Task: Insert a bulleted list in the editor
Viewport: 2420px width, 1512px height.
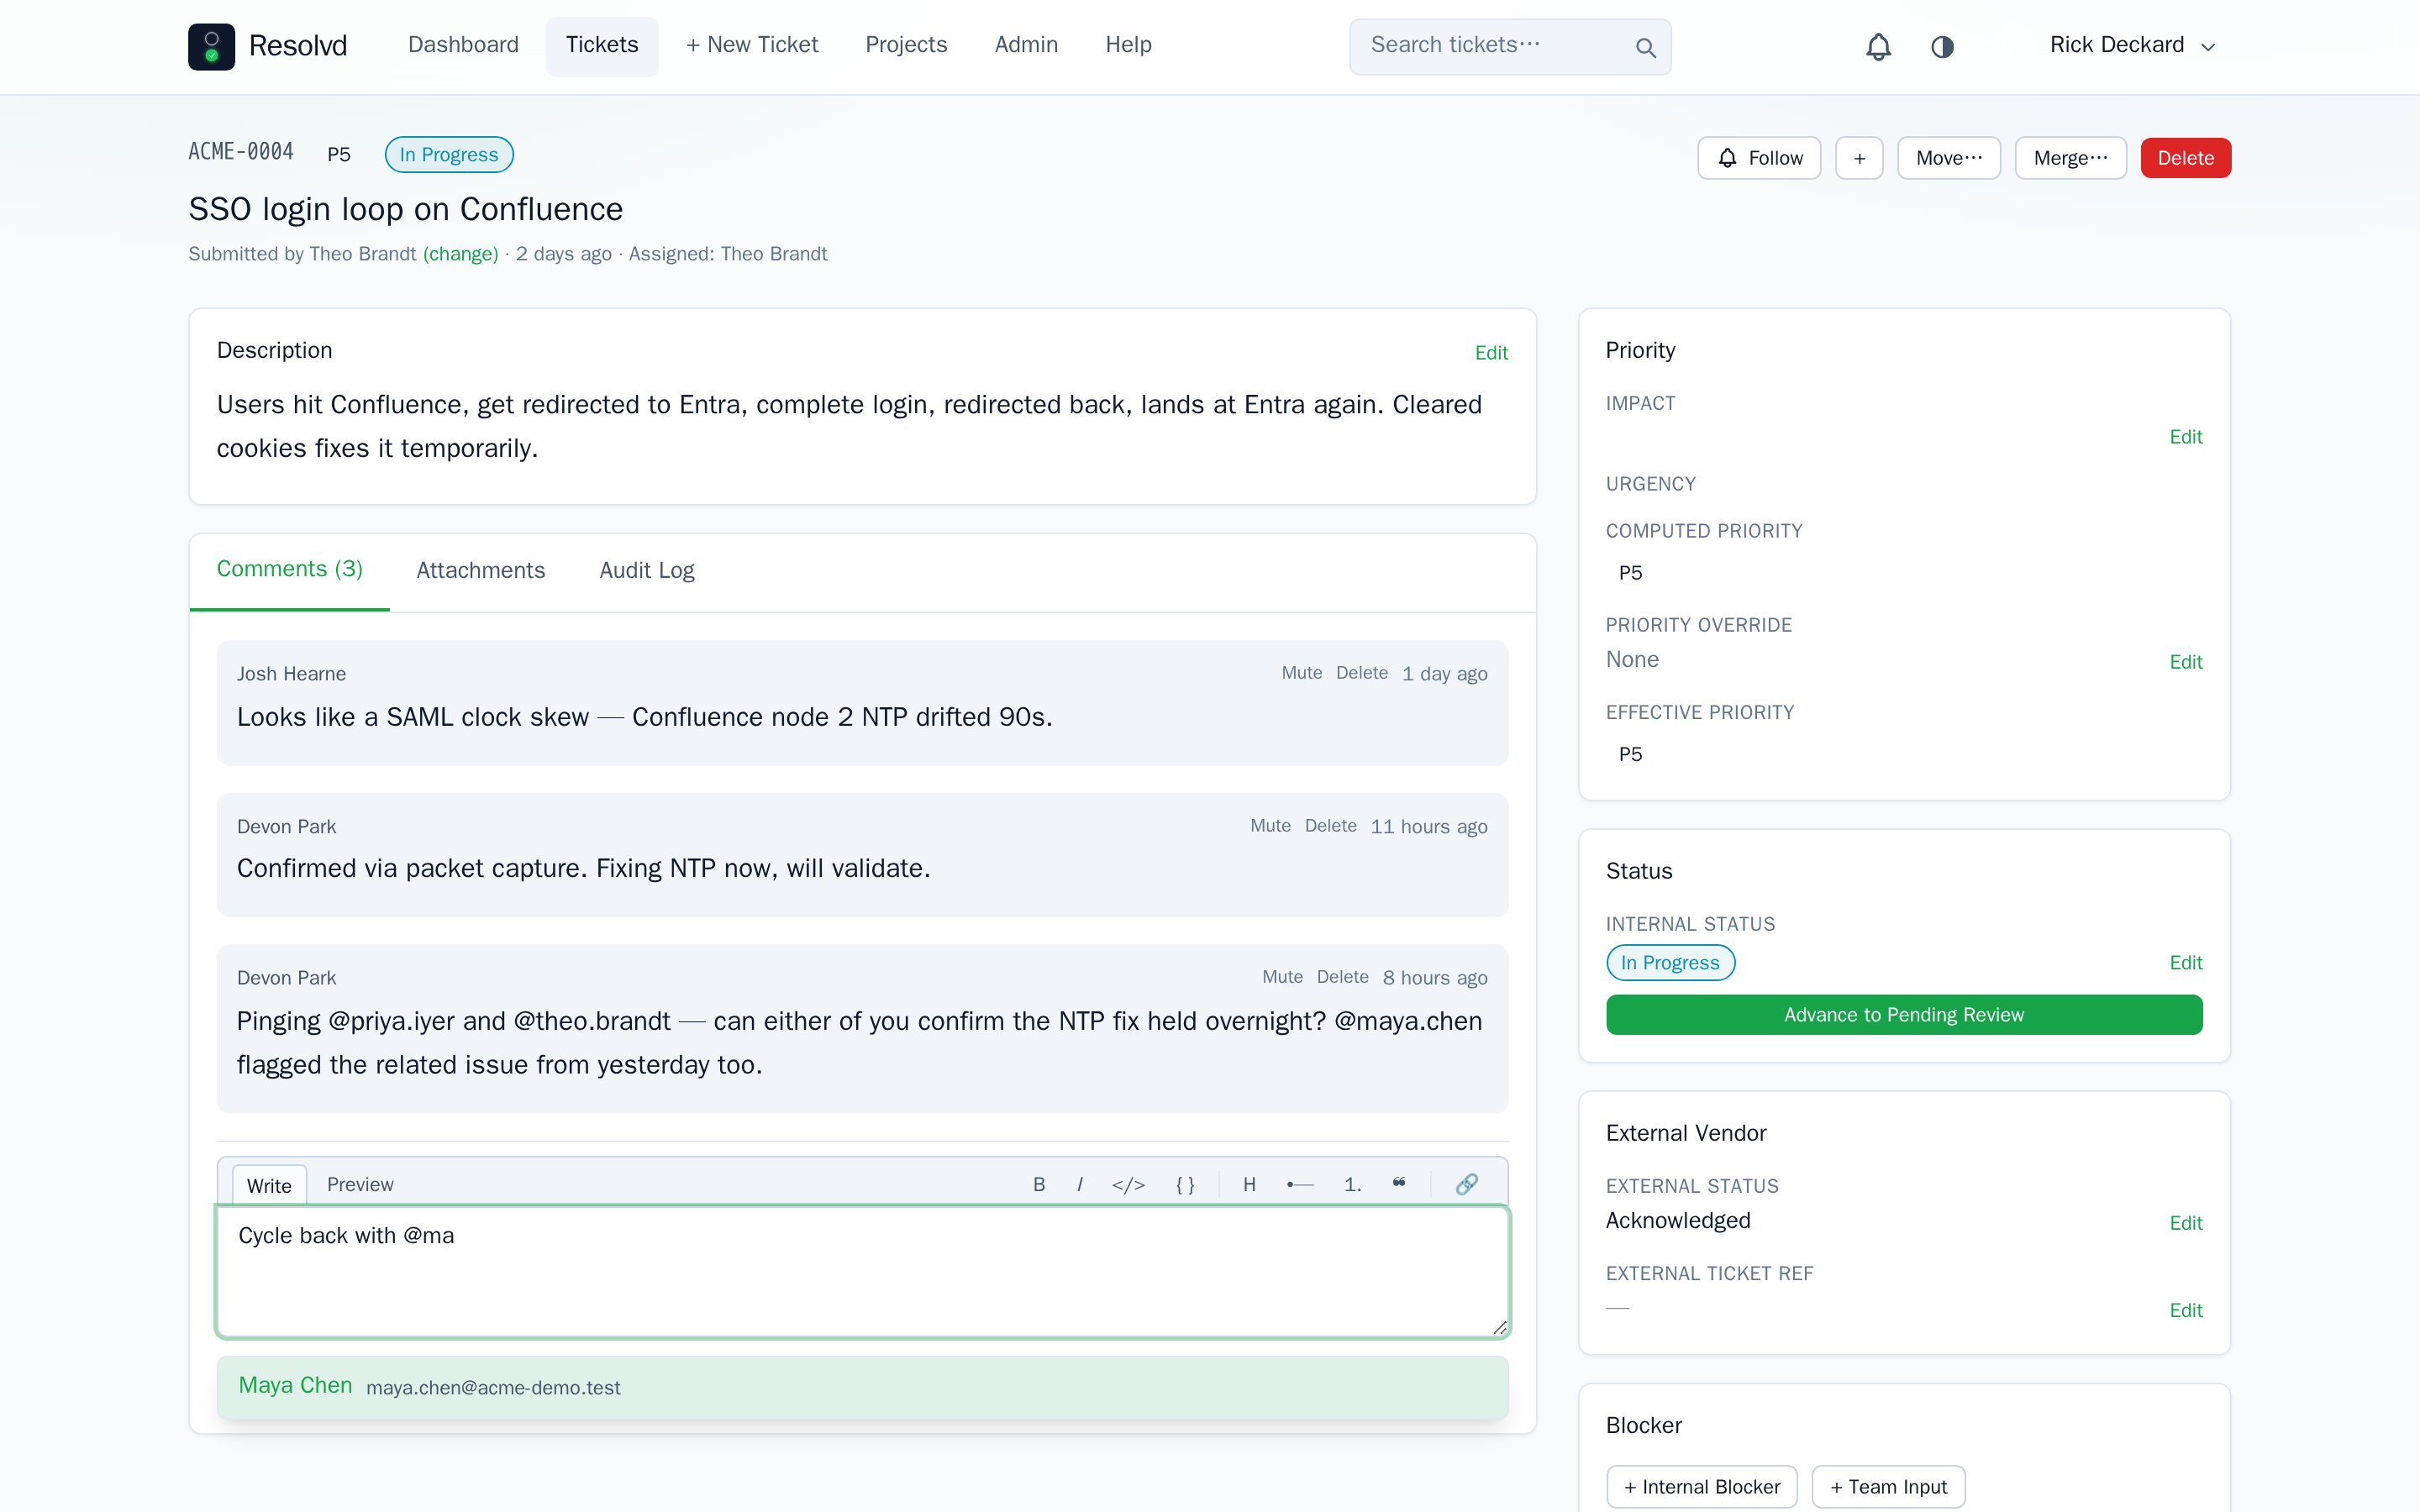Action: [1300, 1184]
